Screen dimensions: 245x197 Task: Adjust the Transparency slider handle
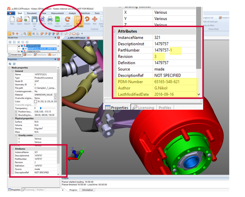[x=41, y=108]
